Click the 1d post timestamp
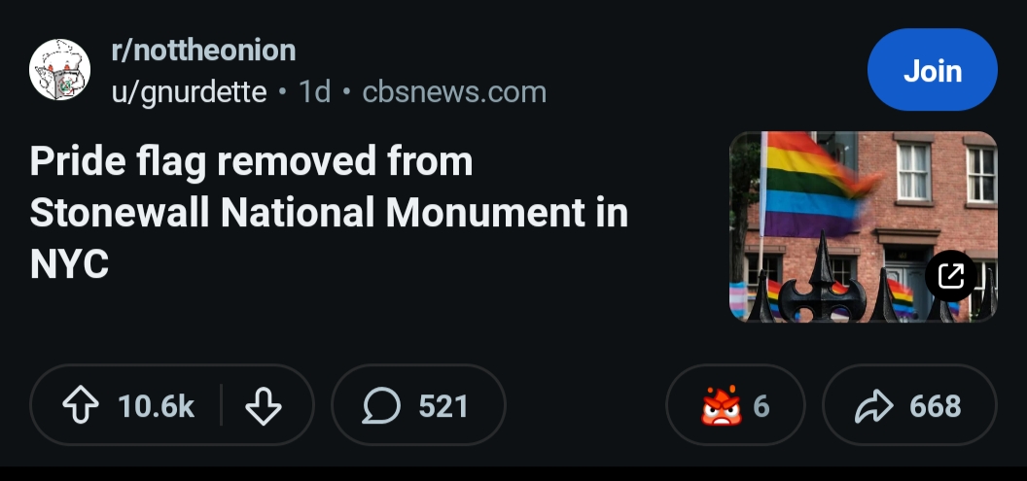 tap(314, 92)
